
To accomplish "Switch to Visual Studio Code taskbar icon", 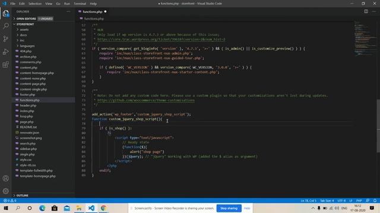I will pos(91,208).
